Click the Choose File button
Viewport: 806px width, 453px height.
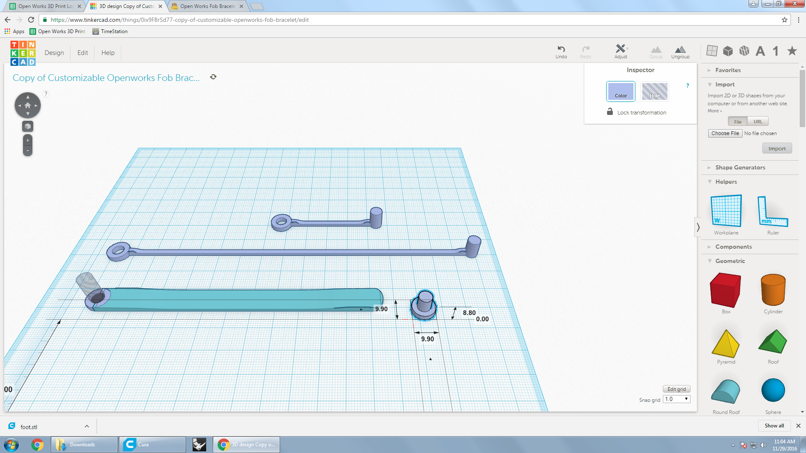725,133
